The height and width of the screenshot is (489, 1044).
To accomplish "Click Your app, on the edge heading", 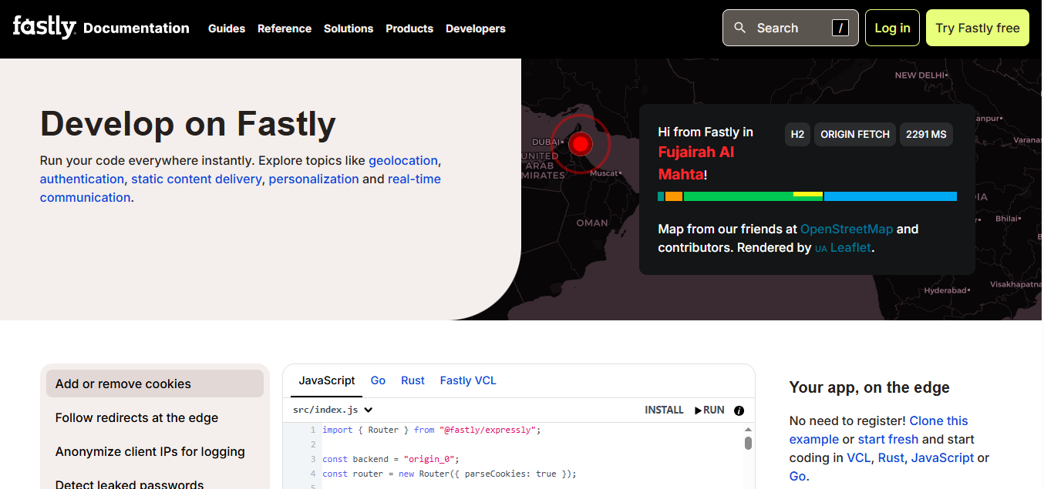I will (870, 387).
